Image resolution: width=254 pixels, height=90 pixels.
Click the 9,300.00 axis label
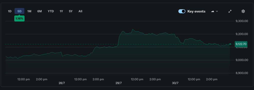click(242, 21)
